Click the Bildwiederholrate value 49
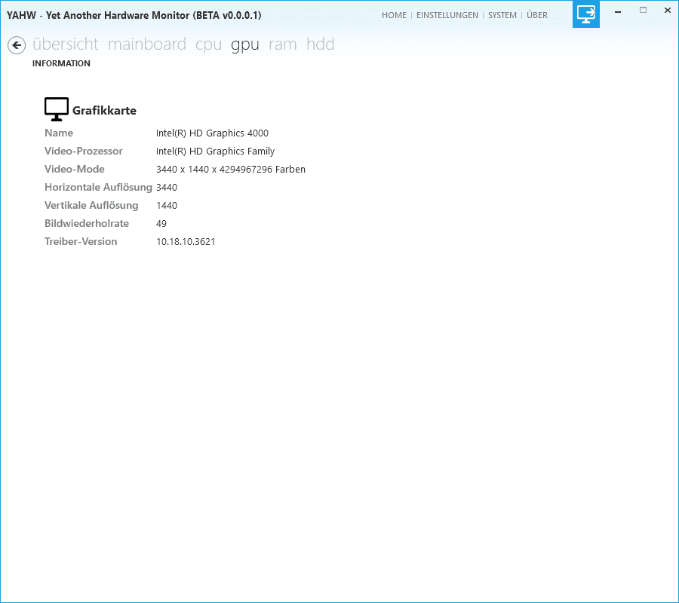The image size is (679, 603). tap(161, 224)
